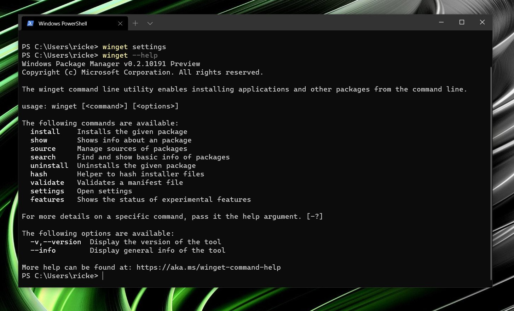Click 'Display the version of the tool'
Image resolution: width=514 pixels, height=311 pixels.
tap(156, 242)
